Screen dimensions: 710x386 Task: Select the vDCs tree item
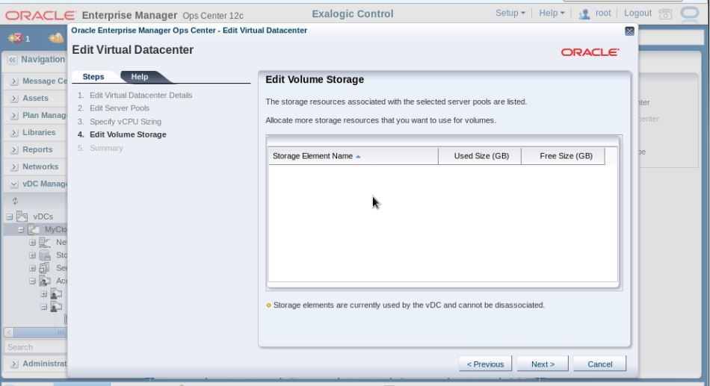click(x=43, y=217)
